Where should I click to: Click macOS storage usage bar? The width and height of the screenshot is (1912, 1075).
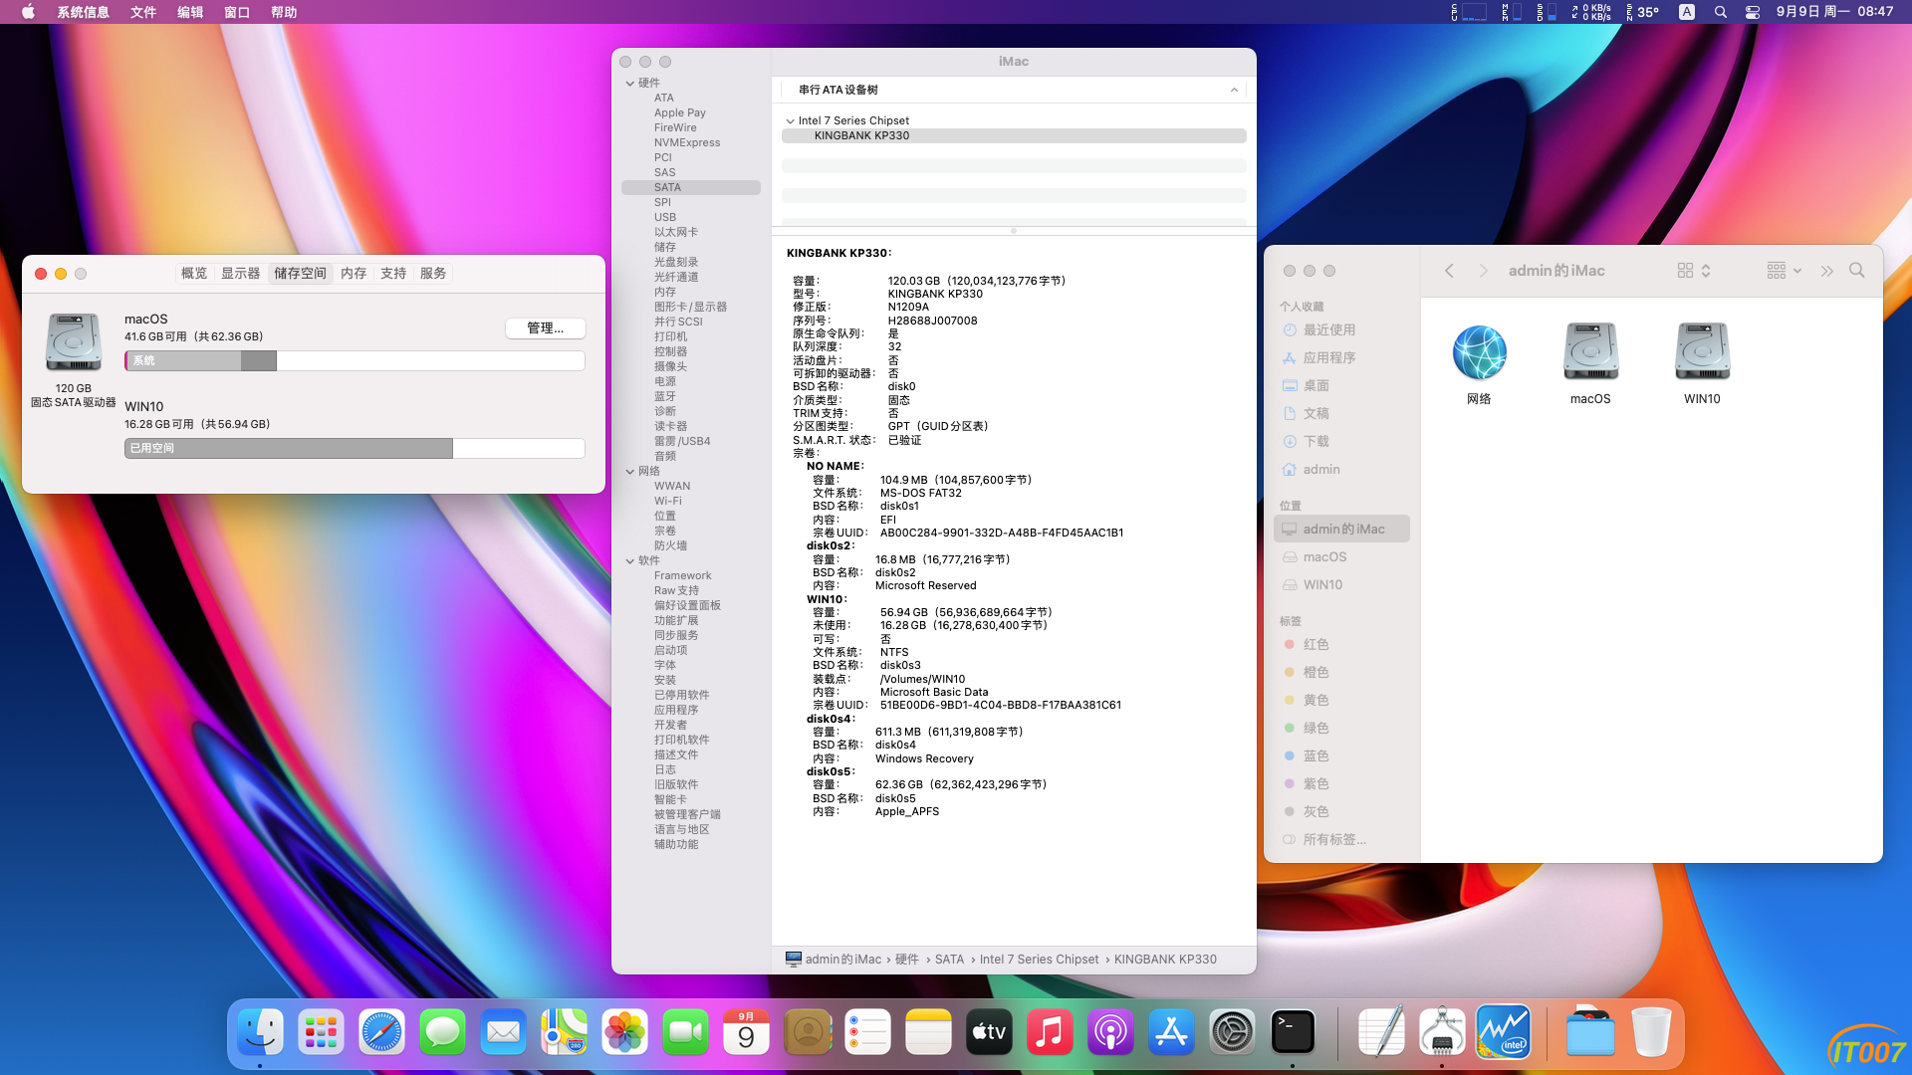click(355, 361)
